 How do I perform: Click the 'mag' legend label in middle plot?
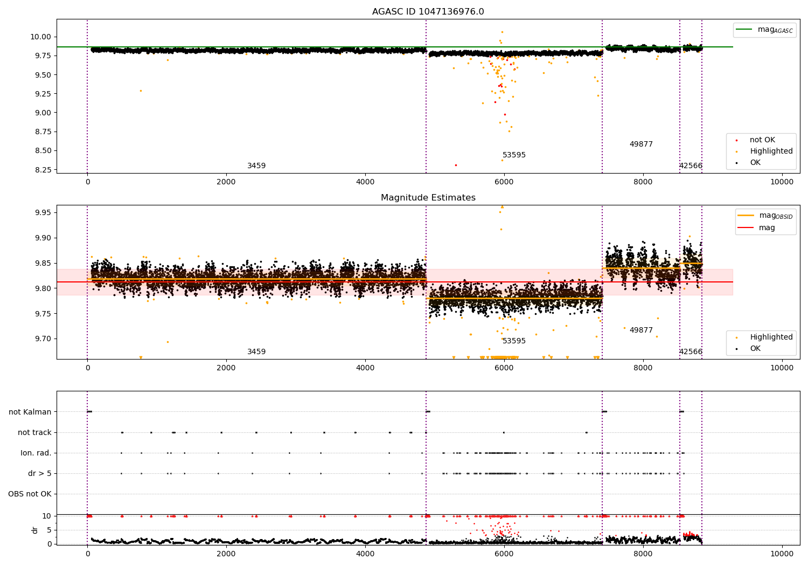point(767,228)
